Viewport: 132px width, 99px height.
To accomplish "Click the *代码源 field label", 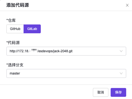I will (13, 43).
